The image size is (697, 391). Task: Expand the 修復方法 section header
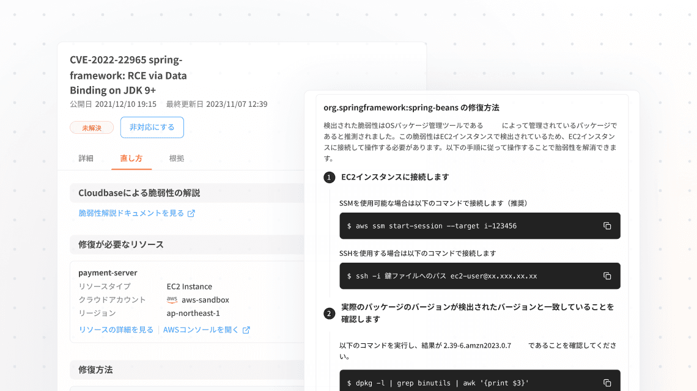pyautogui.click(x=98, y=370)
